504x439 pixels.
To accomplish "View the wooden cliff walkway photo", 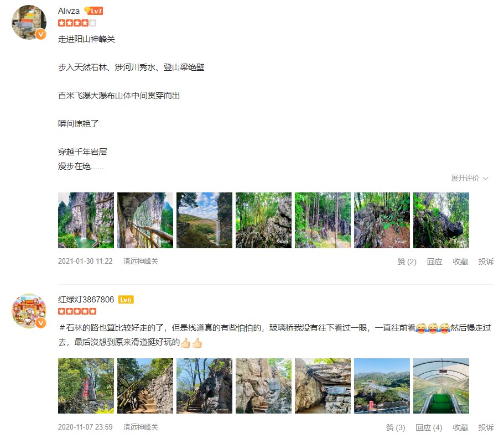I will (146, 220).
